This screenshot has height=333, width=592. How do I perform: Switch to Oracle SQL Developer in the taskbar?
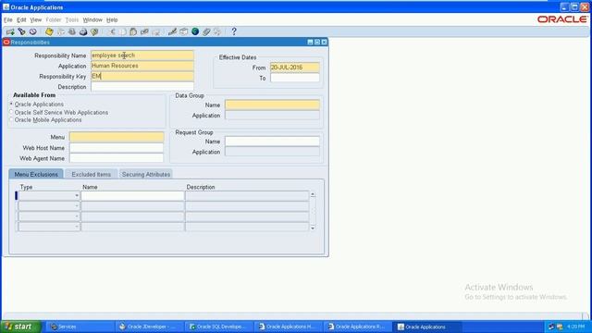[x=219, y=327]
